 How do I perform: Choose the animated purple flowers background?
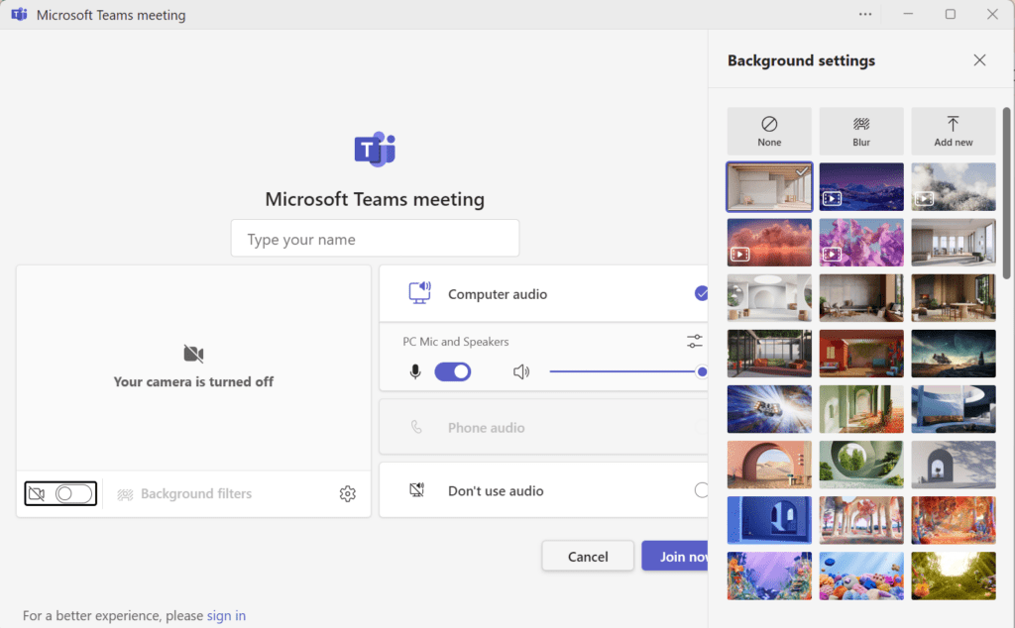pos(861,243)
